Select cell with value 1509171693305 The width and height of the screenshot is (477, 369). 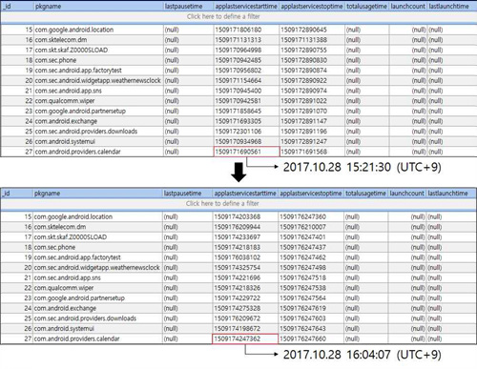(x=247, y=121)
